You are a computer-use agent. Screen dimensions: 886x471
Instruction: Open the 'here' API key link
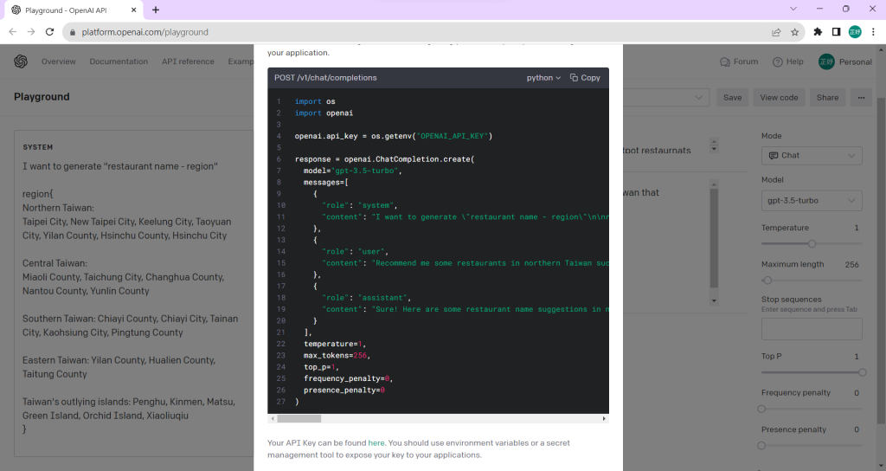[376, 442]
